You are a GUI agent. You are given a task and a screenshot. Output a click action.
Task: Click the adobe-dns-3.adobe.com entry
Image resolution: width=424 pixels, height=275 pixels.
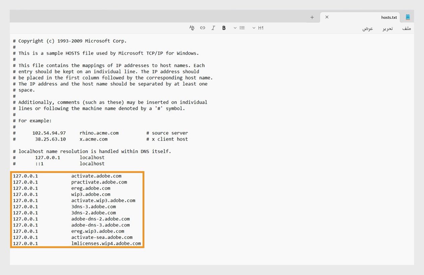[x=100, y=225]
